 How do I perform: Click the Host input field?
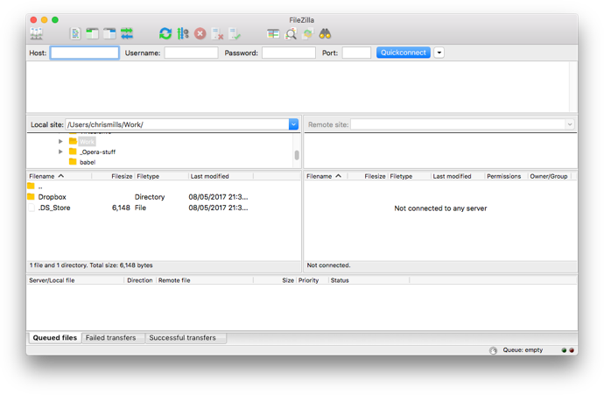tap(85, 53)
